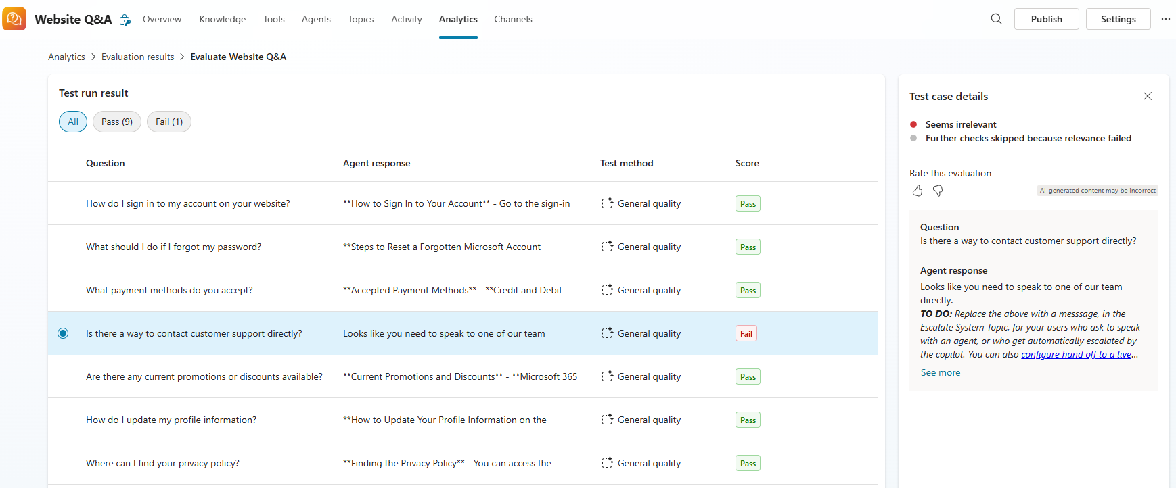Click General quality icon in failed test row
Screen dimensions: 1176x488
click(607, 333)
